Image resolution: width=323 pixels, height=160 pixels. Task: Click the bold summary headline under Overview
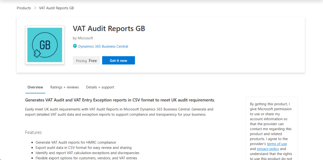click(120, 100)
